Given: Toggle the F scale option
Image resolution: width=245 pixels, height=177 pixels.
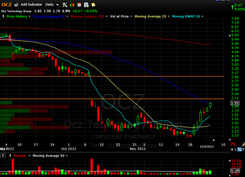Looking at the screenshot, I should click(244, 150).
